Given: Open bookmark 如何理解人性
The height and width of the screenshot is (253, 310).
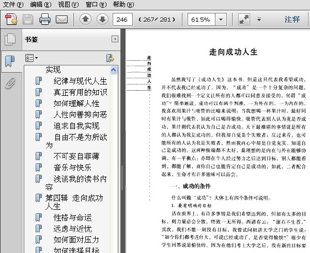Looking at the screenshot, I should pyautogui.click(x=76, y=104).
